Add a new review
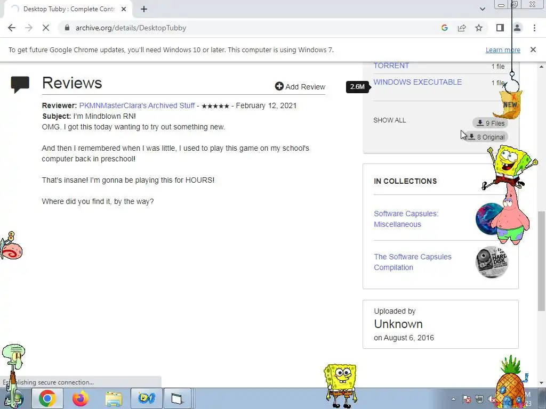The image size is (546, 409). 300,87
